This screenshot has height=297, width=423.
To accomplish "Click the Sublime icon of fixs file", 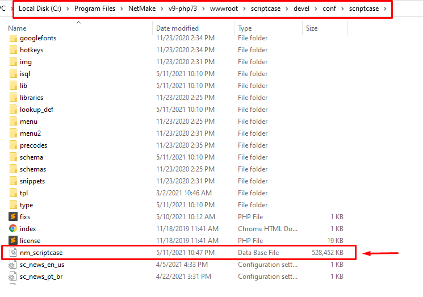I will coord(13,216).
